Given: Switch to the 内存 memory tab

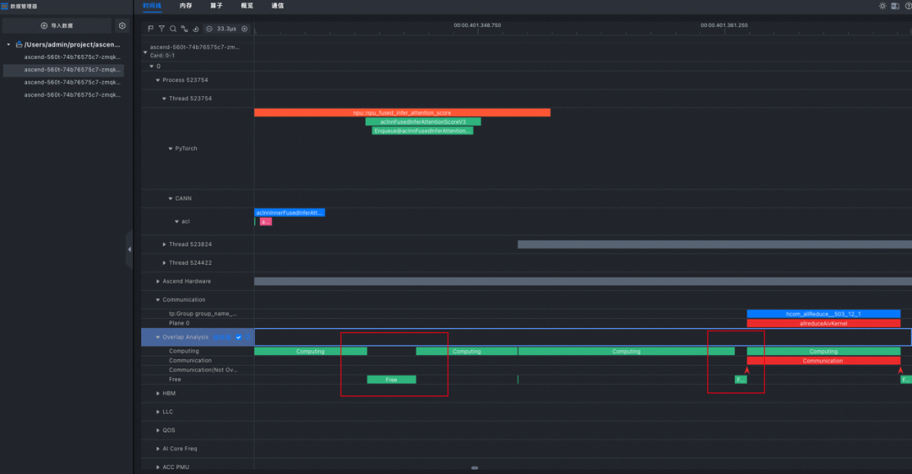Looking at the screenshot, I should [186, 6].
